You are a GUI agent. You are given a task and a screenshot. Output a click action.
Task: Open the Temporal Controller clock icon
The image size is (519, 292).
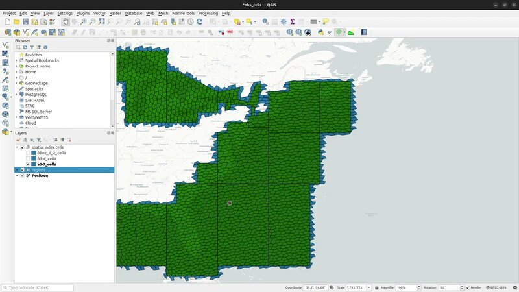(x=191, y=22)
